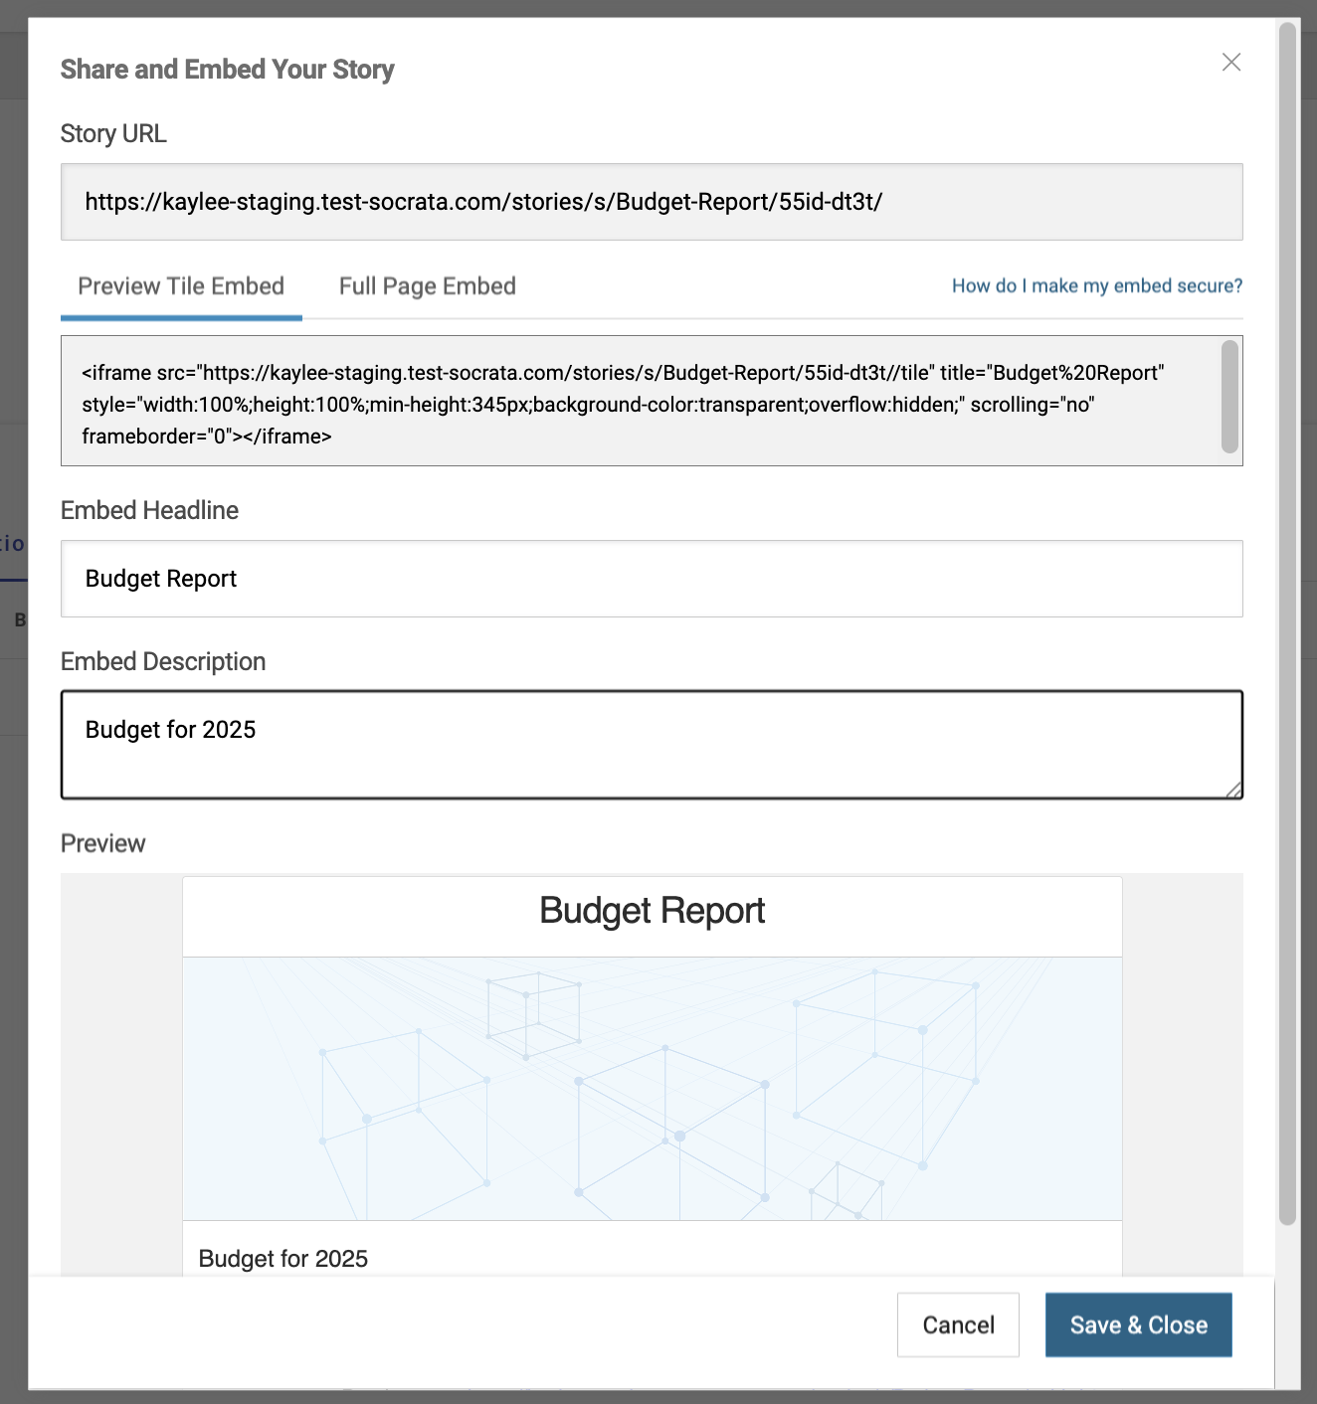
Task: Click the dialog's vertical scrollbar
Action: [1288, 624]
